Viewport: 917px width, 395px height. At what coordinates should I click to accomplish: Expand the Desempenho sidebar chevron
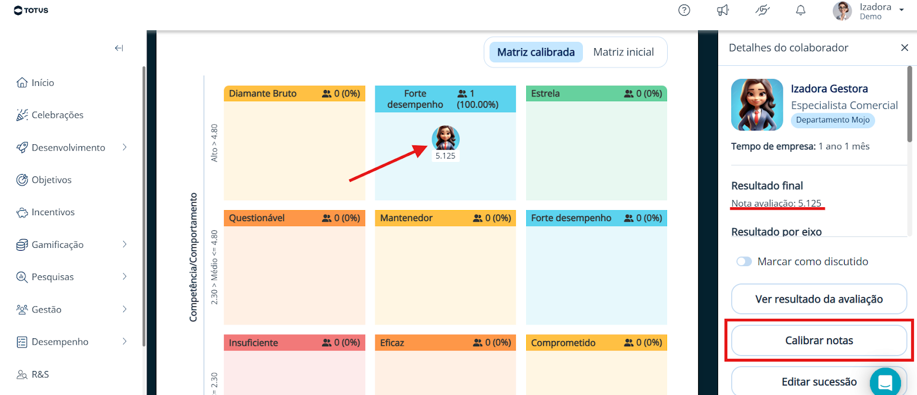pos(124,342)
